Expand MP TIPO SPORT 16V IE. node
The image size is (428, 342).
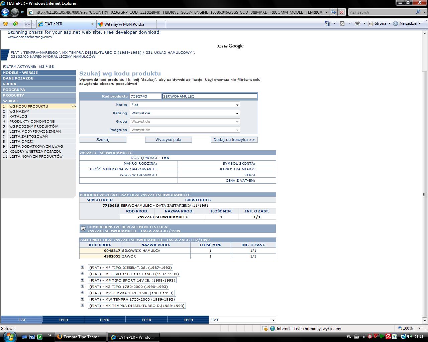82,280
